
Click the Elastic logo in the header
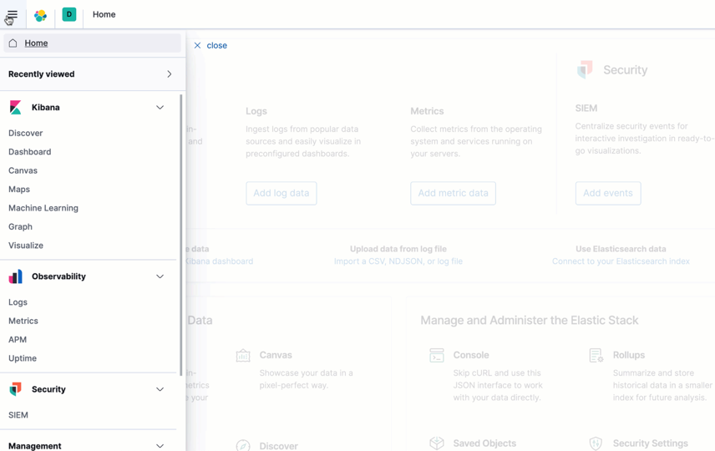[x=40, y=15]
